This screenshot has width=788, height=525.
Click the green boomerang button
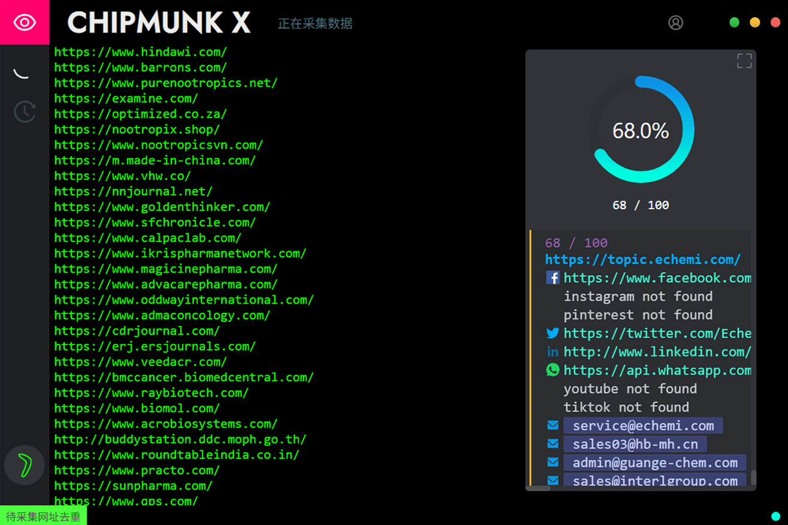click(x=25, y=465)
